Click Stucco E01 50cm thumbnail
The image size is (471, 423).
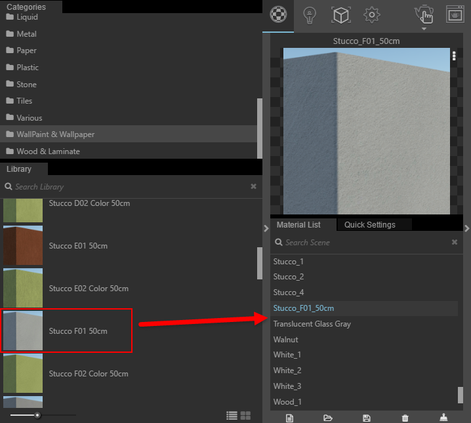[x=23, y=245]
